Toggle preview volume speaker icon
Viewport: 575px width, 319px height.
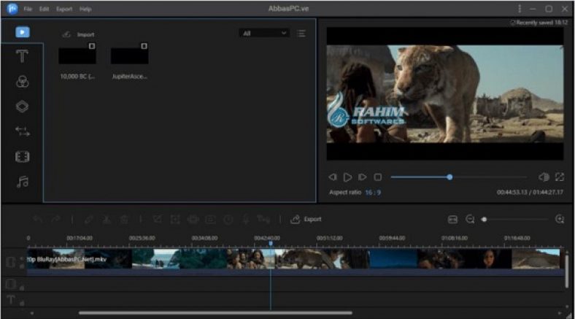[543, 177]
